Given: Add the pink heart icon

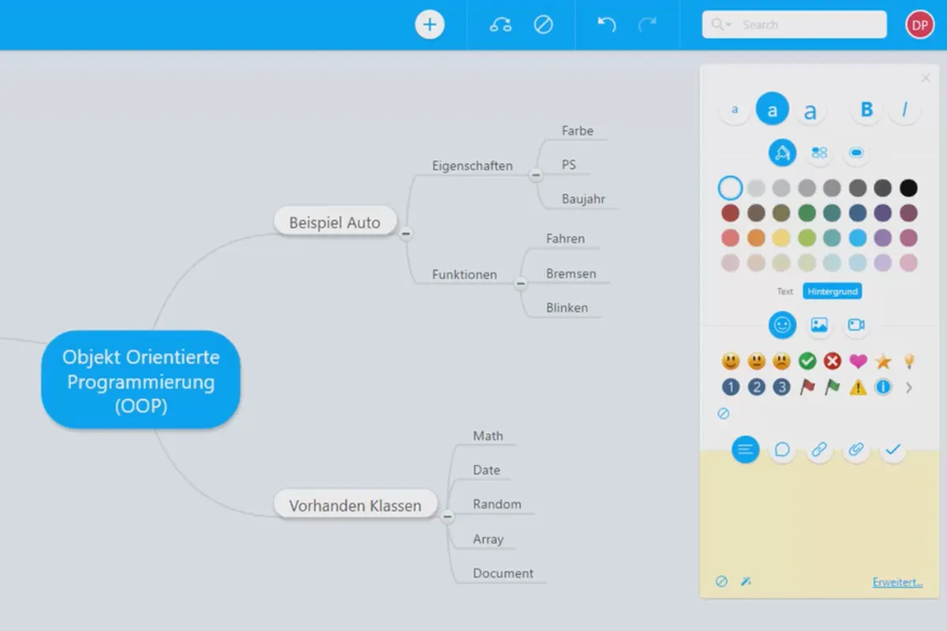Looking at the screenshot, I should click(858, 361).
